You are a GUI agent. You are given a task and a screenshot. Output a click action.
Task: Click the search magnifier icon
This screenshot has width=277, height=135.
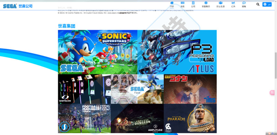(258, 4)
